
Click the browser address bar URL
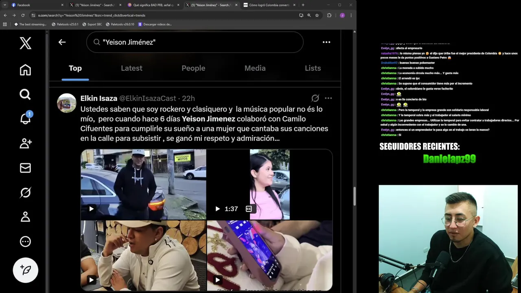(92, 15)
